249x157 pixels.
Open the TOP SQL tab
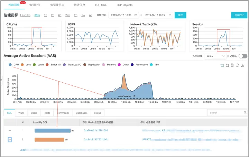point(101,5)
